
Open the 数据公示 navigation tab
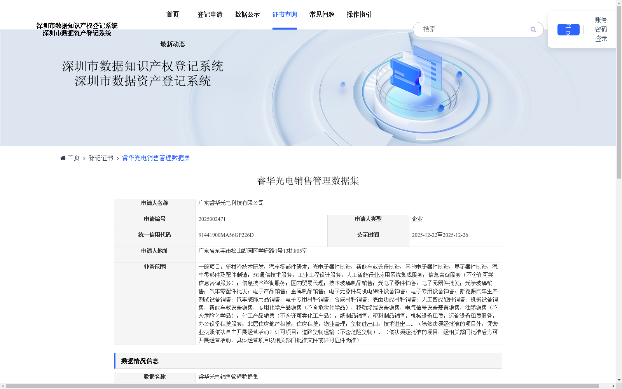click(247, 14)
